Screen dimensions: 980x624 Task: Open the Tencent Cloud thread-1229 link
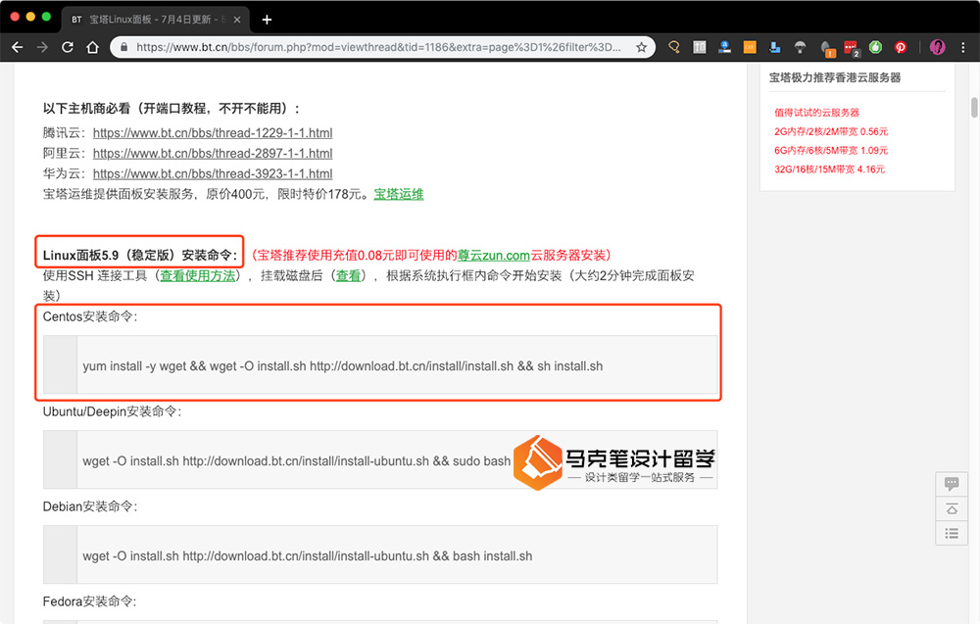point(213,133)
